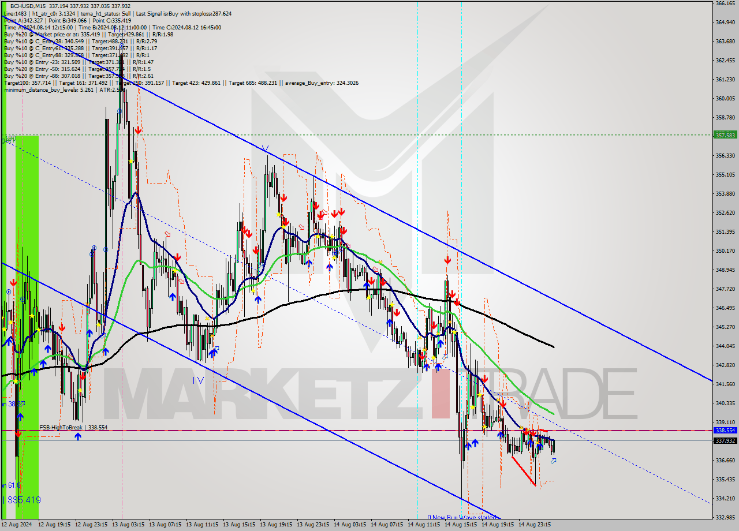Click the '12 Aug 19:15' time axis label
The width and height of the screenshot is (739, 531).
(x=55, y=525)
